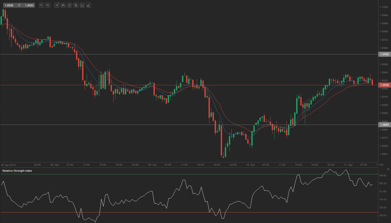Screen dimensions: 391x223
Task: Click the 1.0928 sell price button
Action: 9,5
